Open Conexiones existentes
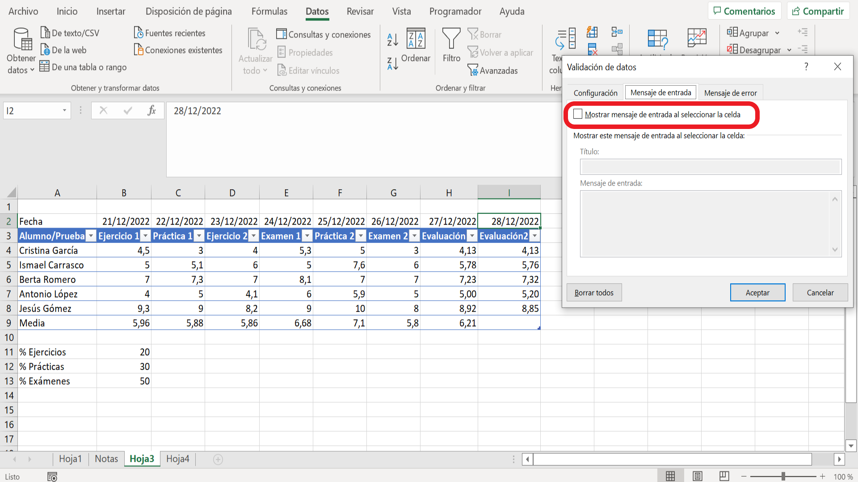The height and width of the screenshot is (482, 858). point(178,50)
